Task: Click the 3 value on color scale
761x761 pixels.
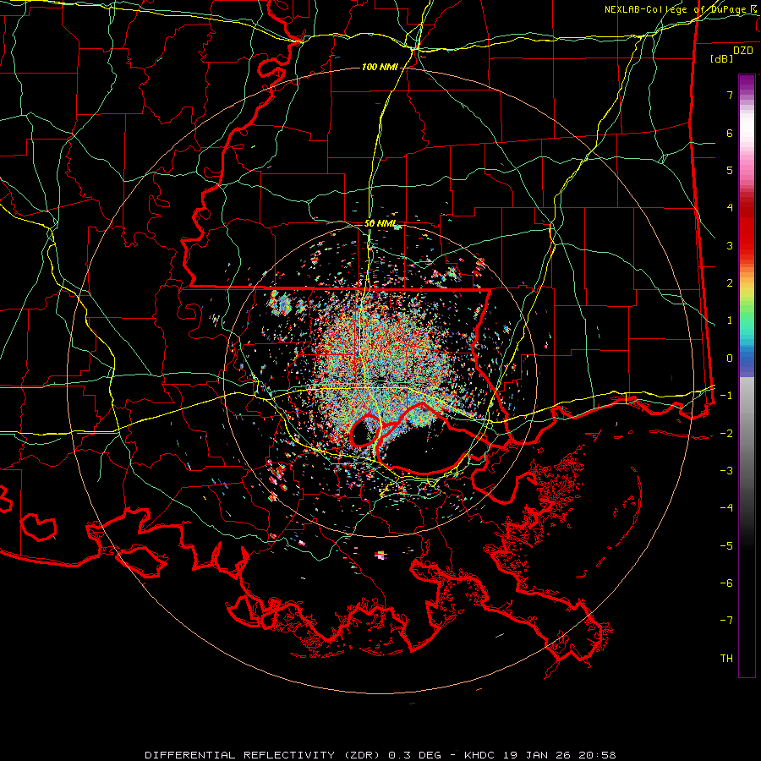Action: click(x=730, y=245)
